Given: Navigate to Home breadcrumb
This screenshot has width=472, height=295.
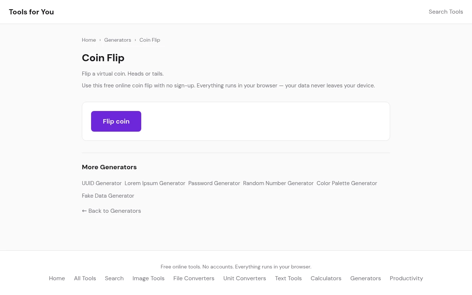Looking at the screenshot, I should click(x=89, y=40).
